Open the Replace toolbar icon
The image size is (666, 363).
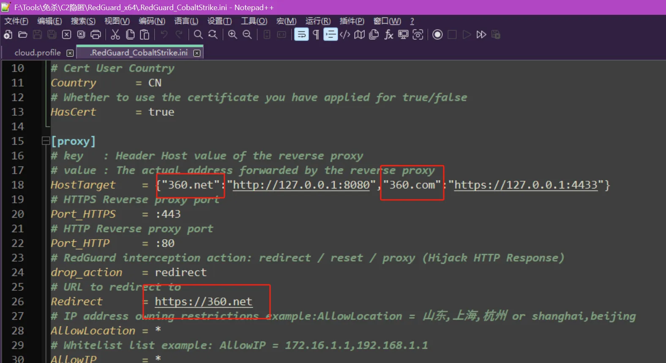click(213, 35)
